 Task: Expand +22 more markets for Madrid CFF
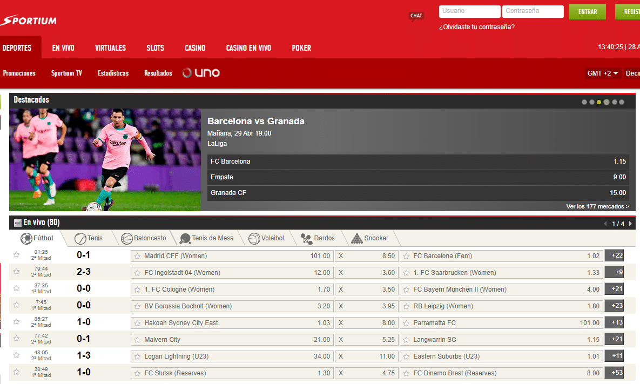click(x=615, y=256)
